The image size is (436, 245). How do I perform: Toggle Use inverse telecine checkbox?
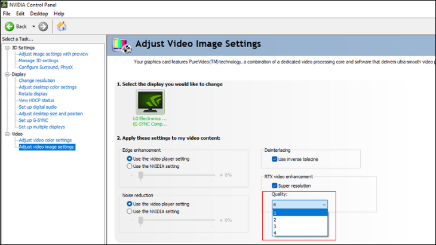pos(275,160)
